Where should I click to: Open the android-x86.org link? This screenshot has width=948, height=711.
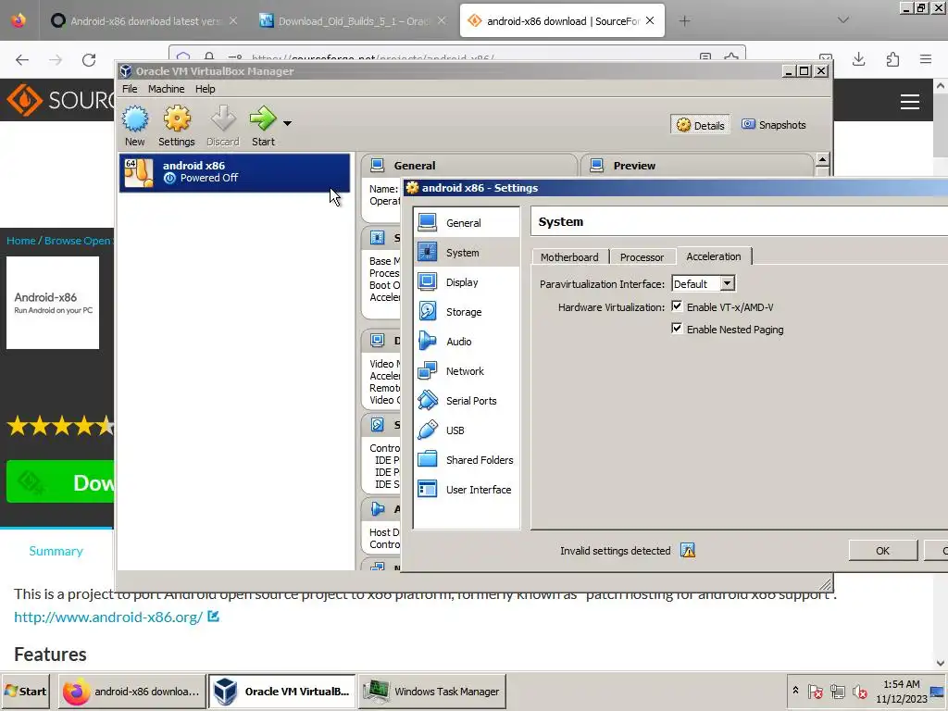coord(108,617)
